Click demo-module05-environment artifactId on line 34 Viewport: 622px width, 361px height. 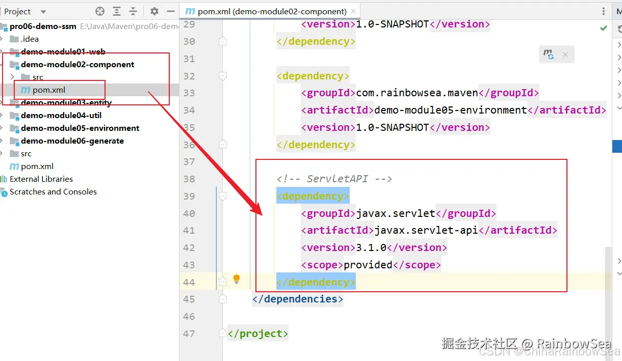[x=451, y=110]
